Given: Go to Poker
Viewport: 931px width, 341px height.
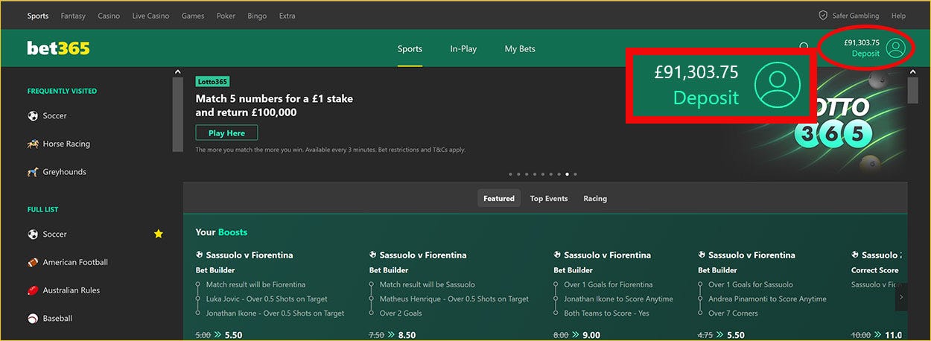Looking at the screenshot, I should pyautogui.click(x=226, y=16).
